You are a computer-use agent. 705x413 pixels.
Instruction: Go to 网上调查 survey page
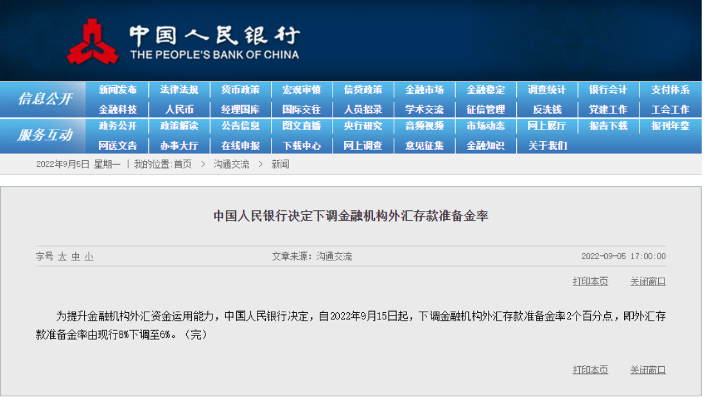click(x=363, y=146)
